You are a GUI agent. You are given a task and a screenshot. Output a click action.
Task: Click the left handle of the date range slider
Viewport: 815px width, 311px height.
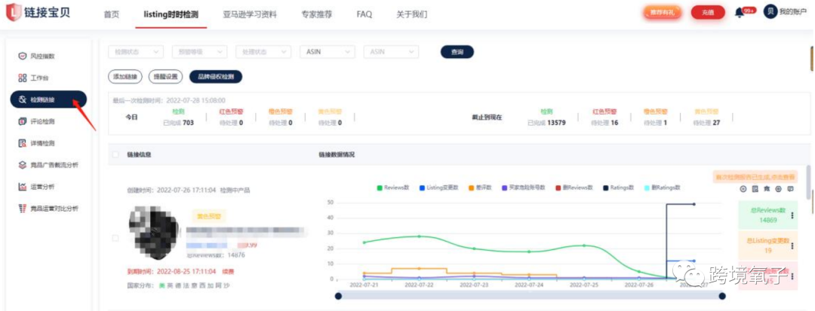(x=338, y=295)
